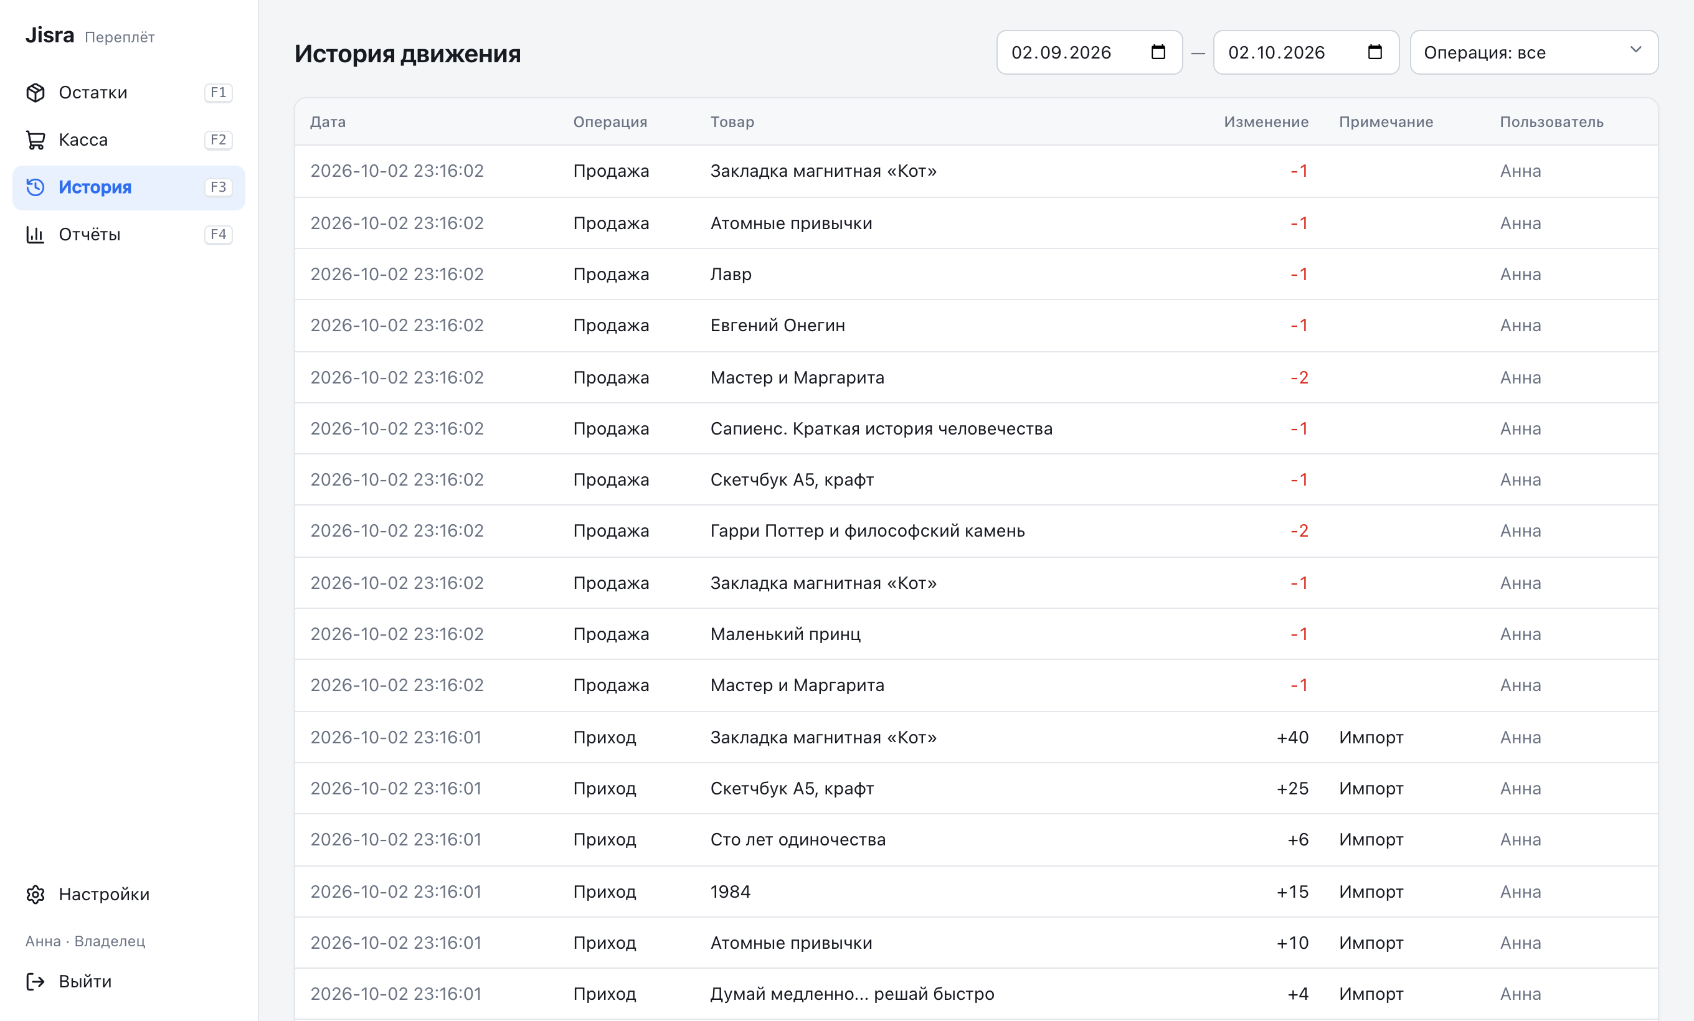The width and height of the screenshot is (1694, 1021).
Task: Click the start date field 02.09.2026
Action: (x=1089, y=52)
